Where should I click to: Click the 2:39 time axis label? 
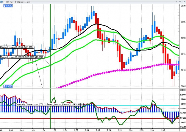pyautogui.click(x=142, y=130)
